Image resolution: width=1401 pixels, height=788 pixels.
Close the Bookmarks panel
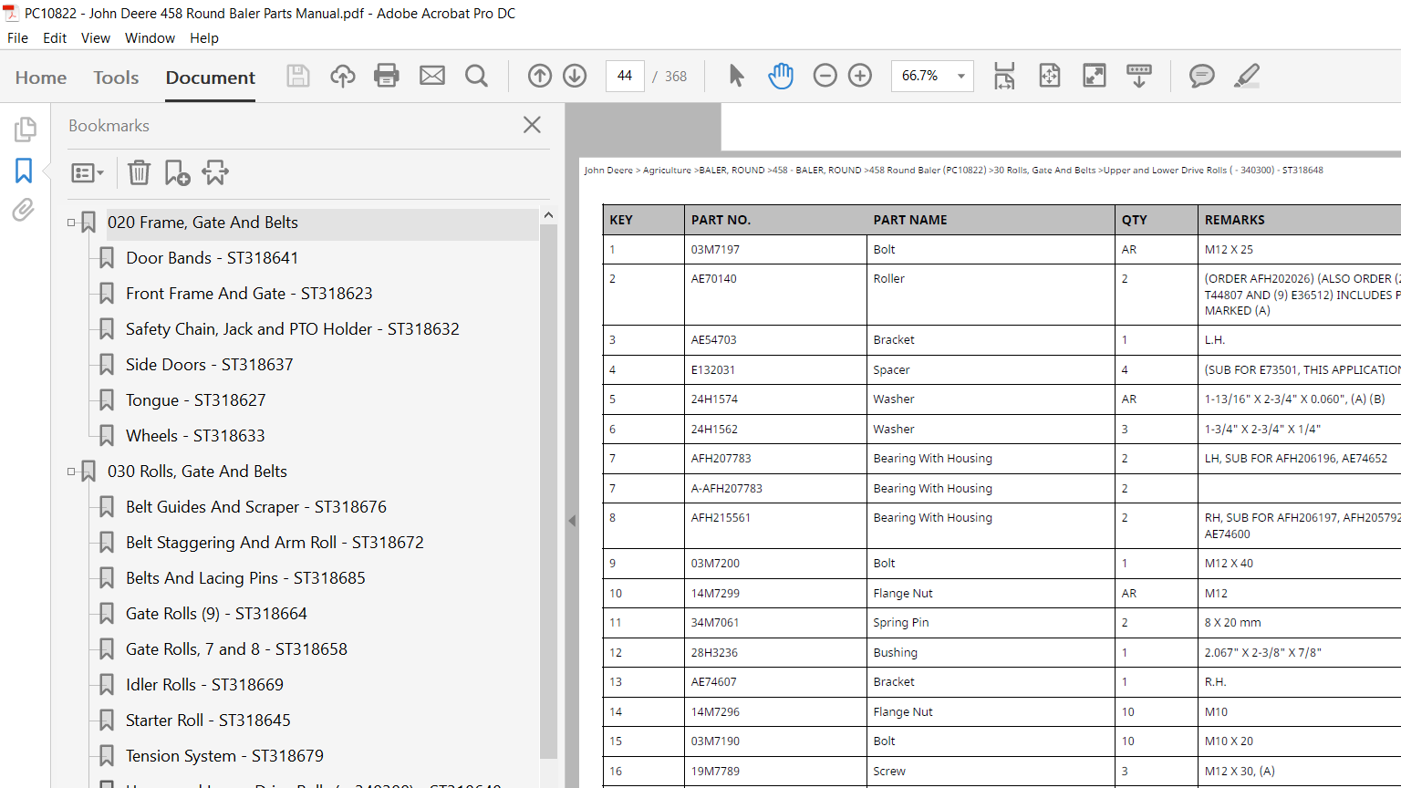click(x=533, y=125)
